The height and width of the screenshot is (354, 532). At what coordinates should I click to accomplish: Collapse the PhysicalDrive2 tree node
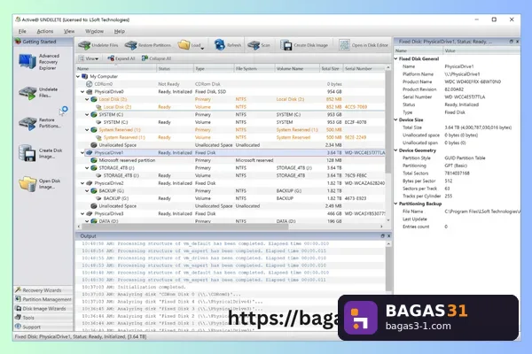82,183
